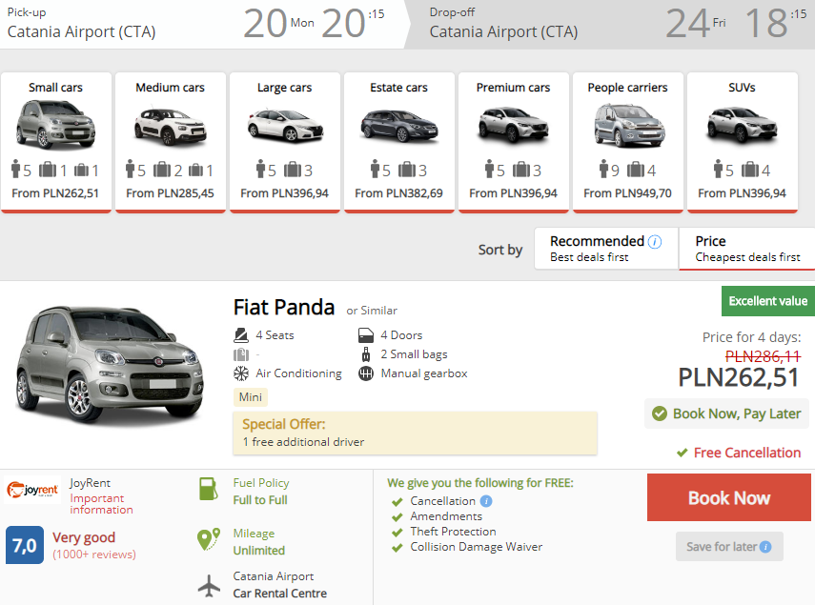The image size is (815, 605).
Task: Click Free Cancellation text
Action: (x=747, y=453)
